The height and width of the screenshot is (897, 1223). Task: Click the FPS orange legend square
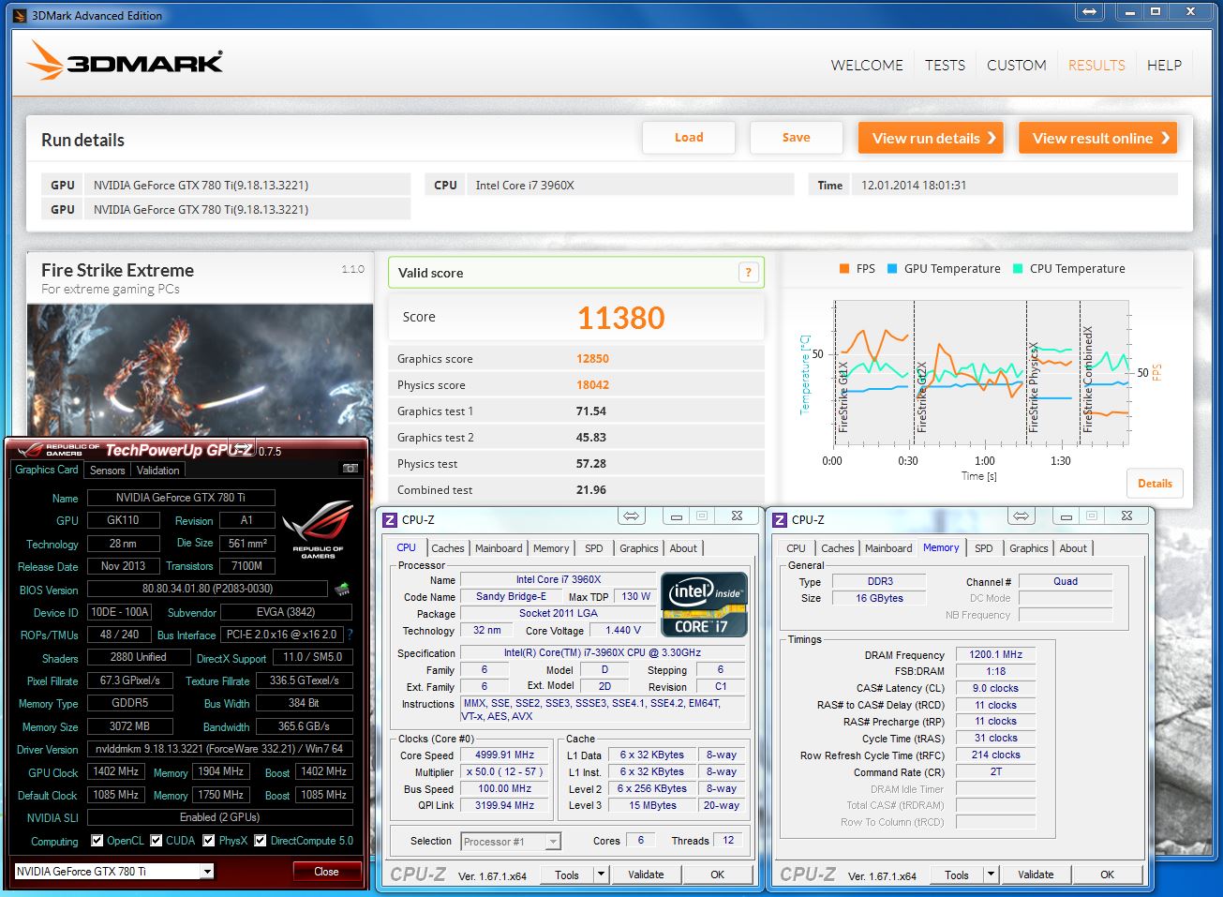tap(844, 269)
